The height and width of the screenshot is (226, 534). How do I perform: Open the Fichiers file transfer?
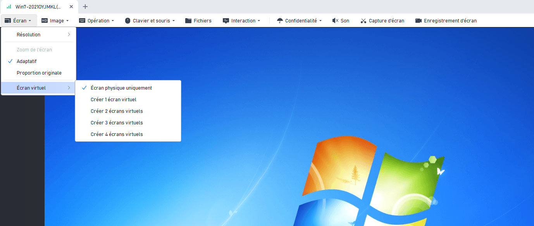[x=198, y=21]
